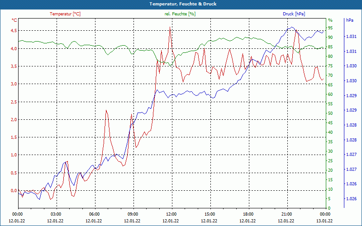Viewport: 362px width, 226px height.
Task: Click the "55" humidity axis value
Action: 330,104
